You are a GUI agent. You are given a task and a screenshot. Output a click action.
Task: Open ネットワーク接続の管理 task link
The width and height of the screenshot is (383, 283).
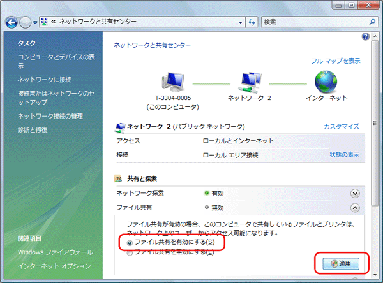50,116
